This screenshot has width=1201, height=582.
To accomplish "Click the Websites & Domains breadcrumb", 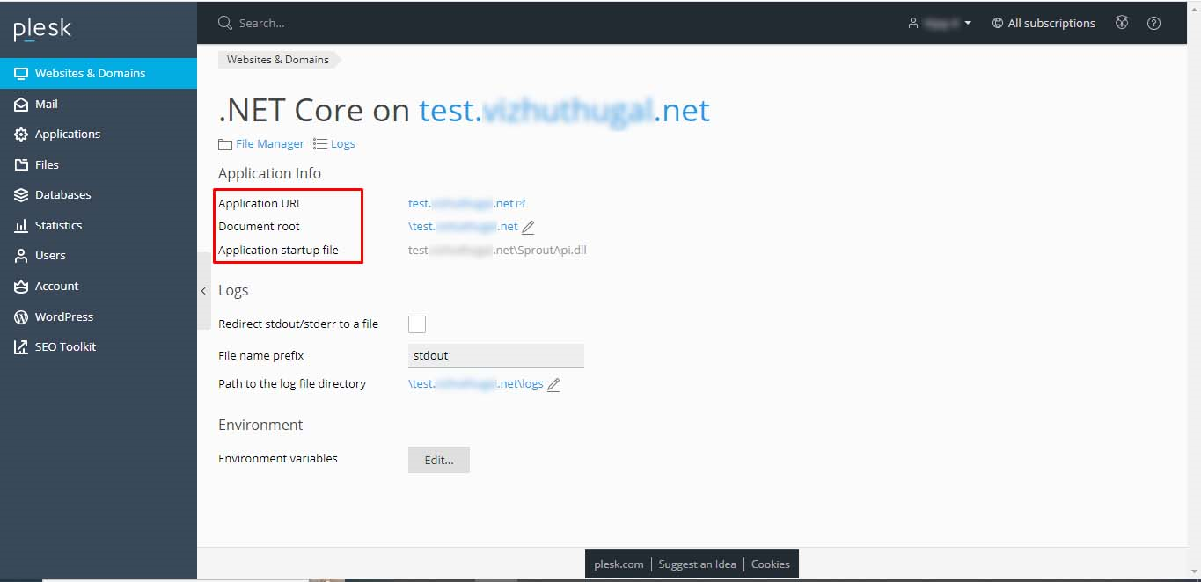I will pos(278,60).
